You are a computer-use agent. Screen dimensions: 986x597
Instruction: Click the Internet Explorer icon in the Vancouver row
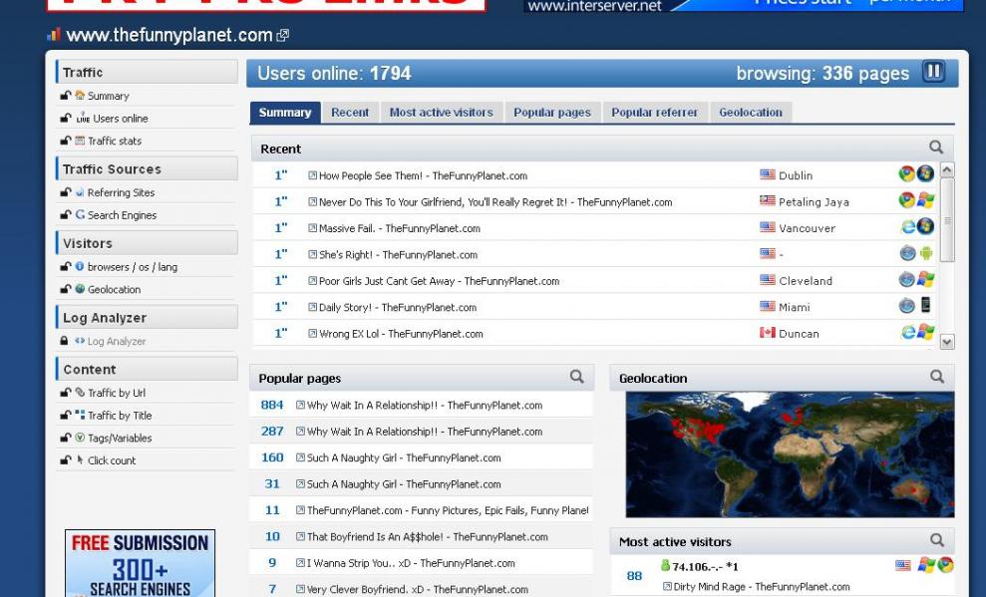pos(907,227)
